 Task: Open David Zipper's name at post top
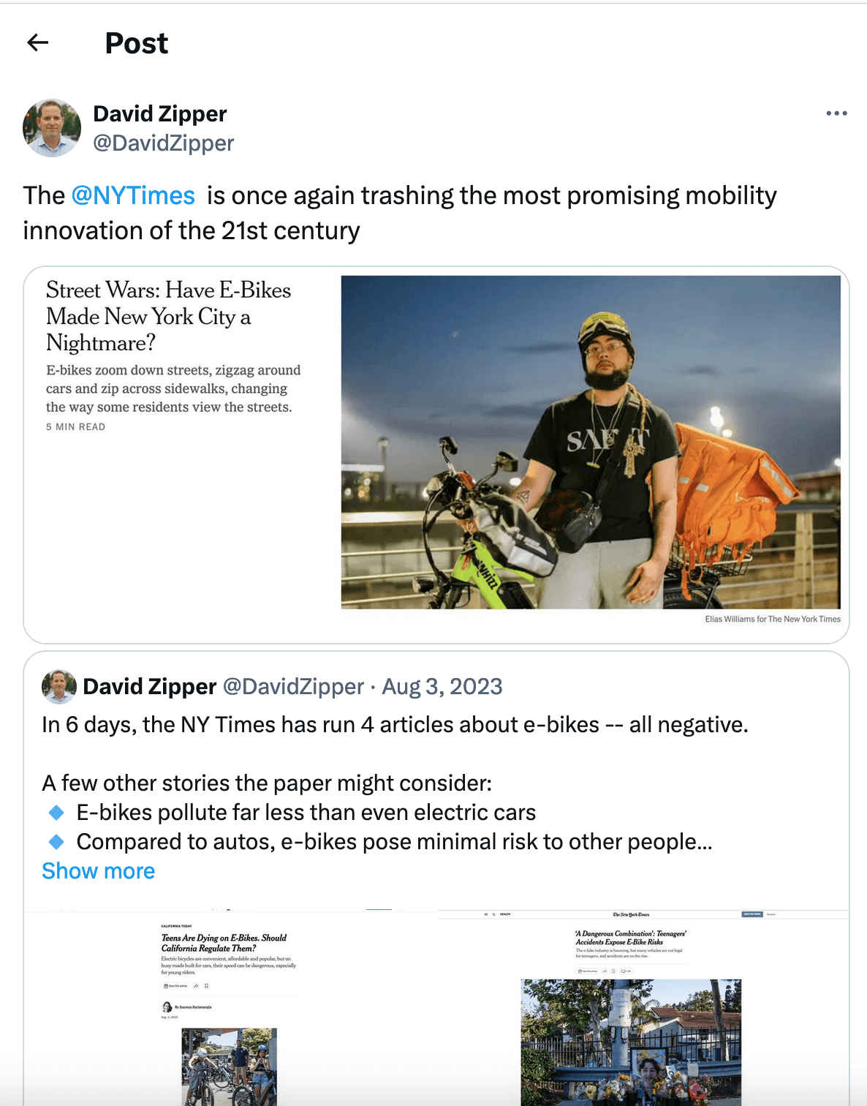[x=160, y=114]
